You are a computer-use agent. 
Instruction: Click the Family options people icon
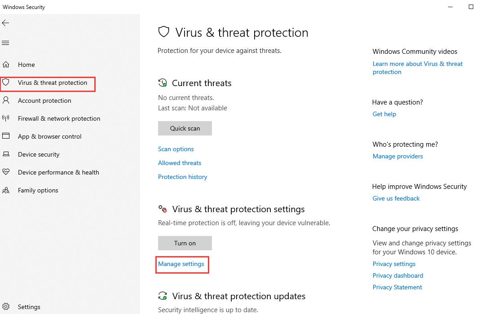(6, 190)
